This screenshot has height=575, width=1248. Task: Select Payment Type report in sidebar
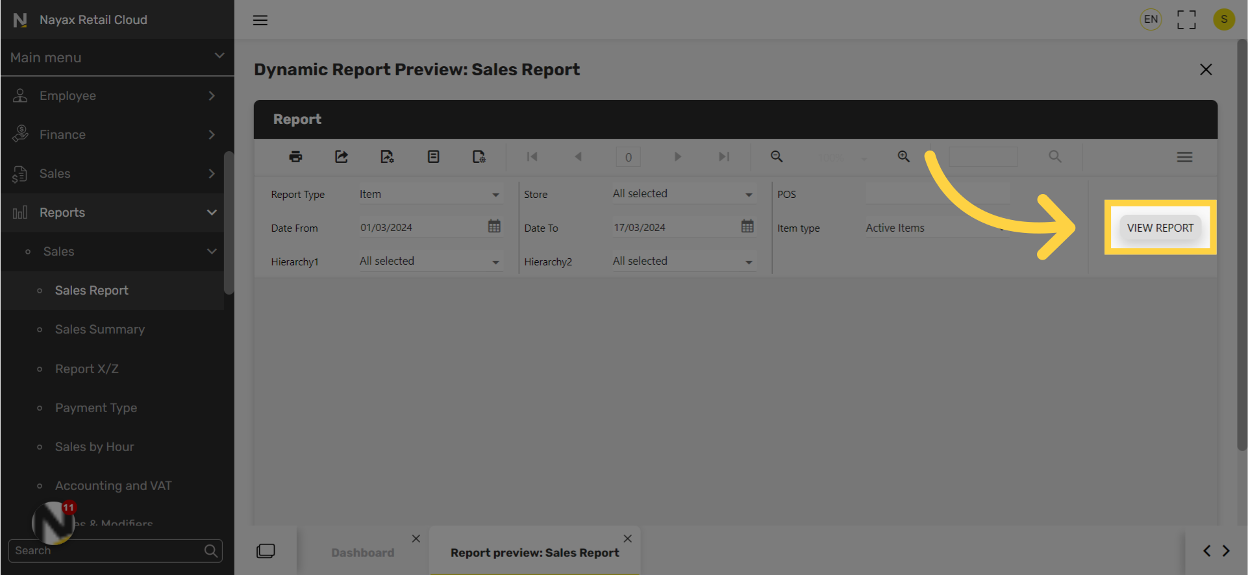[96, 408]
